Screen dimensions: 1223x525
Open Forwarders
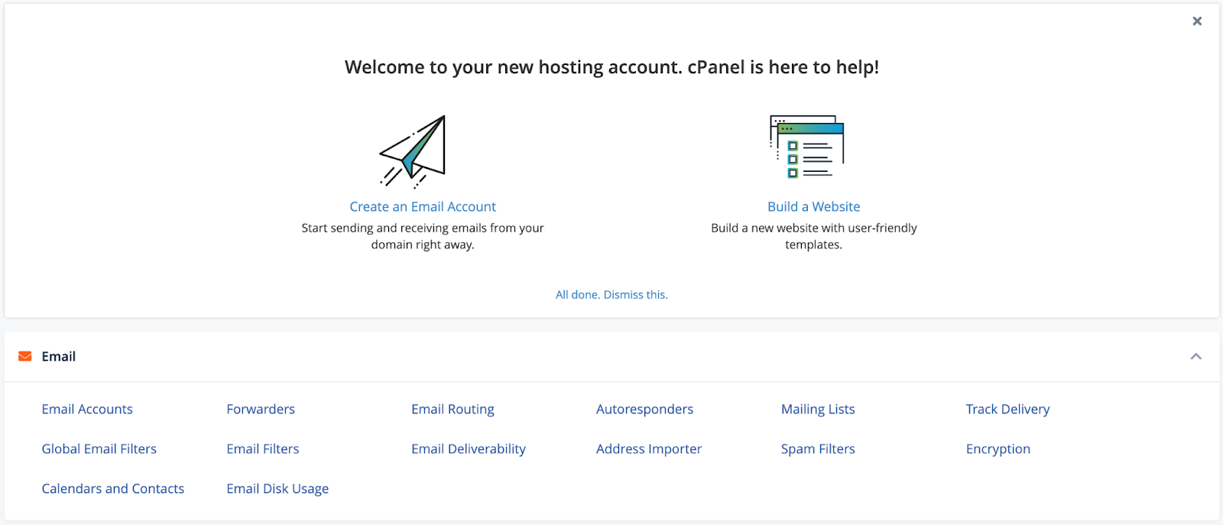(261, 410)
